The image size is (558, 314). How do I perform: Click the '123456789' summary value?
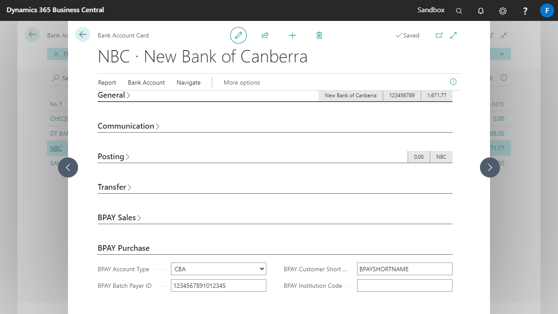click(402, 96)
